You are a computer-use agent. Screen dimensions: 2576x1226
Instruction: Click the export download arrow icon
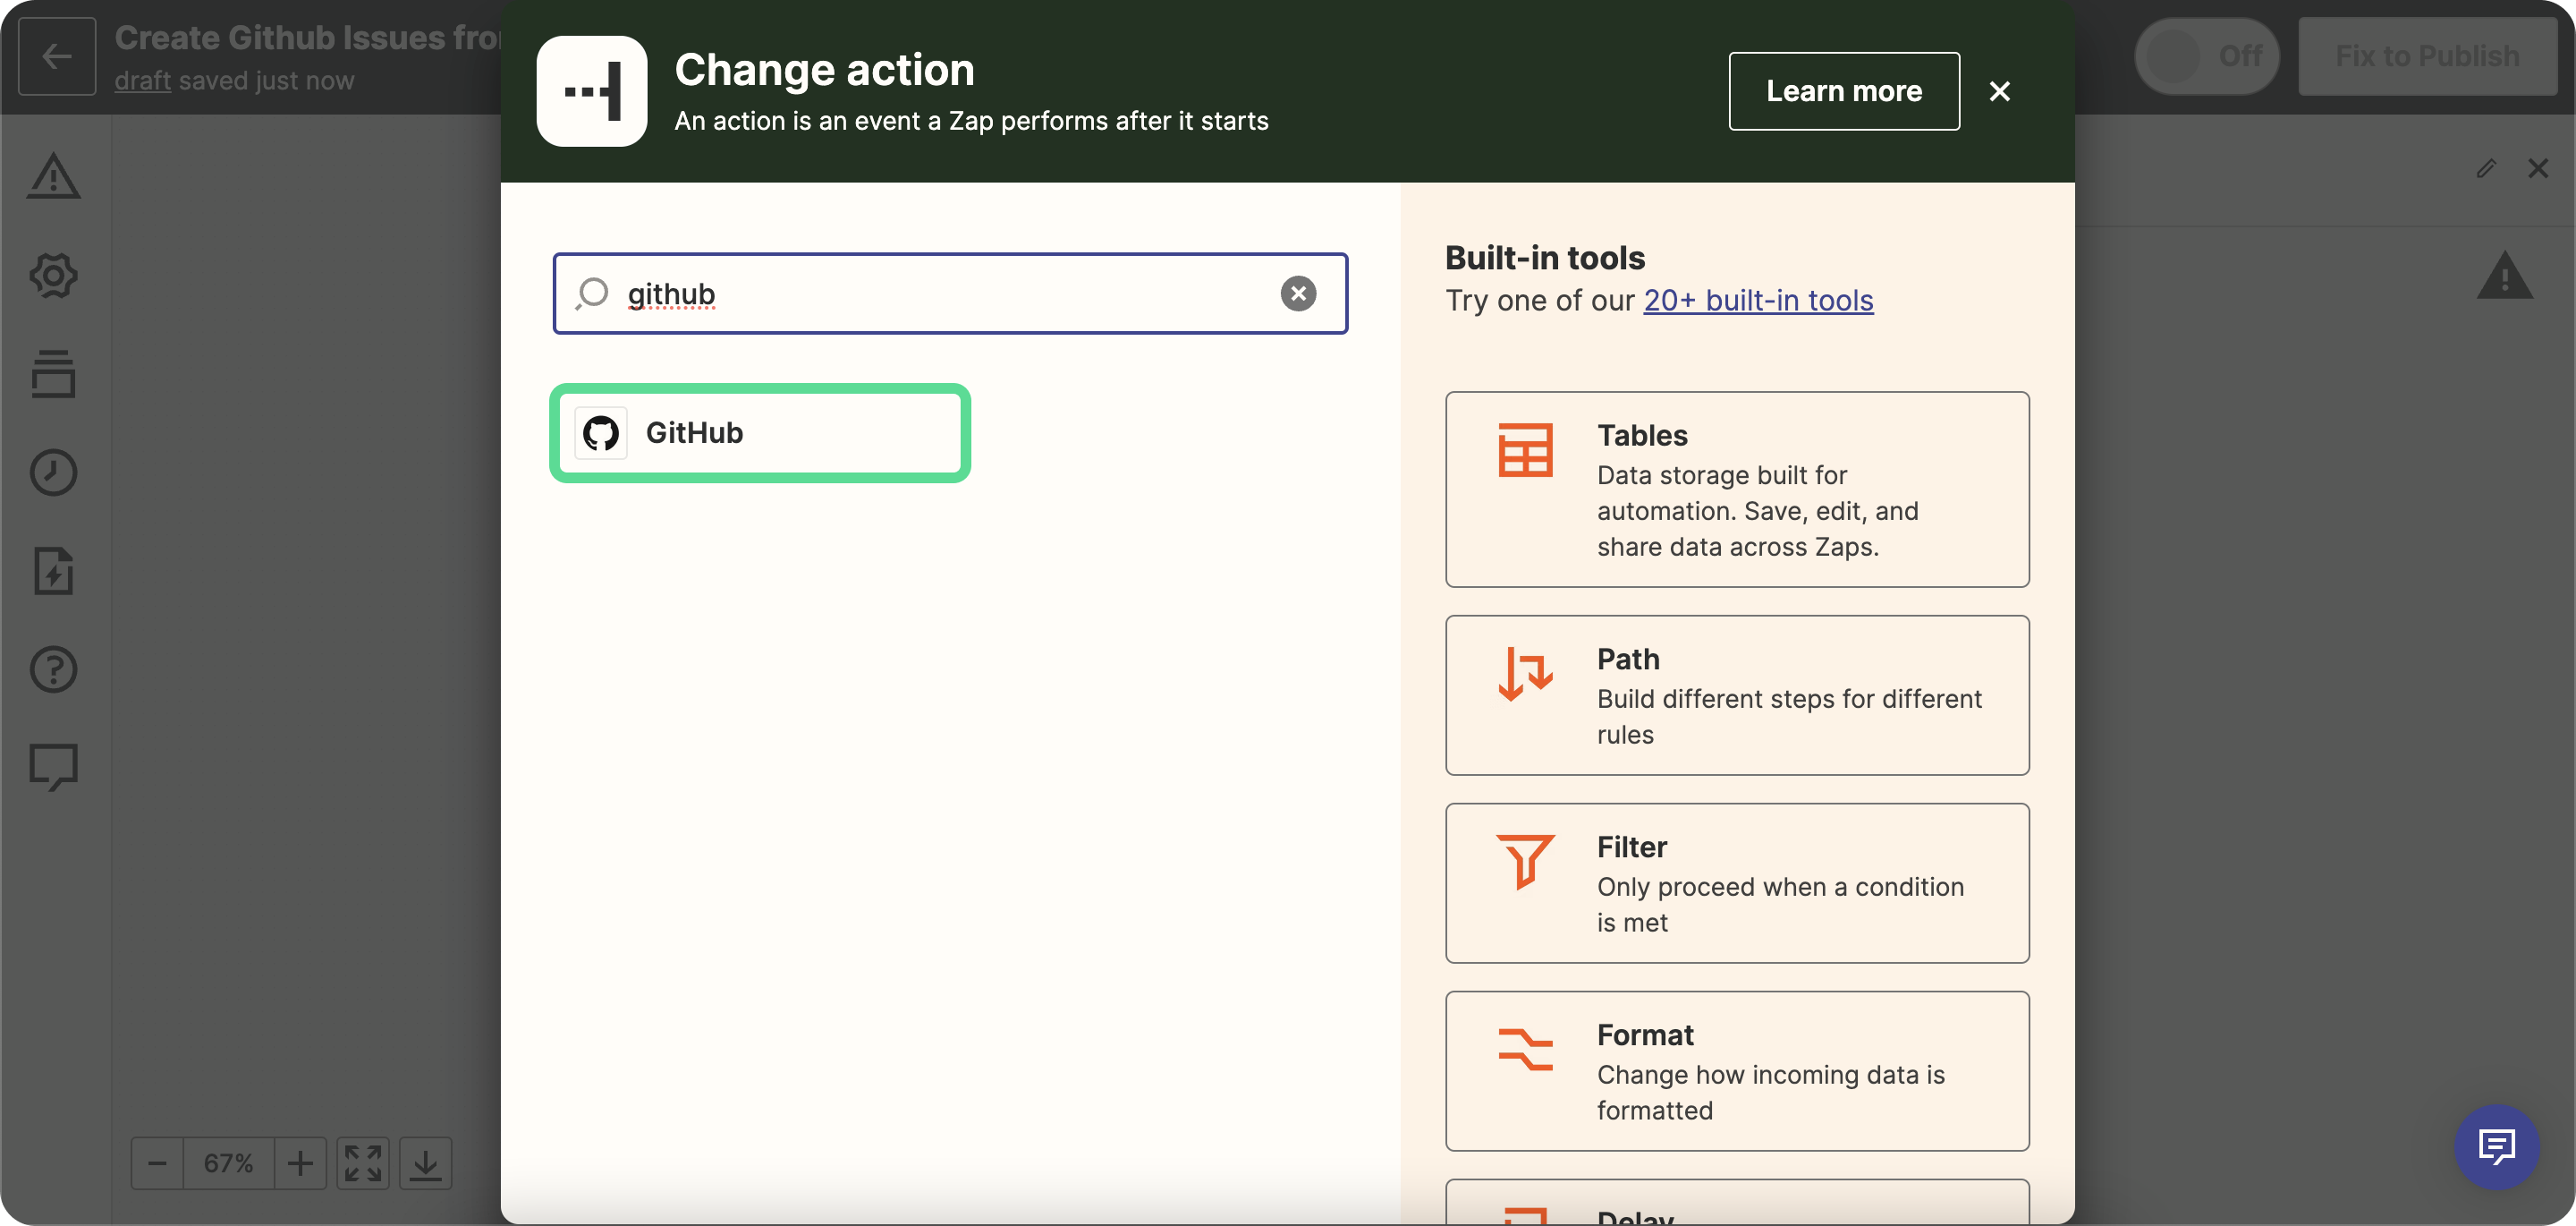pos(425,1163)
